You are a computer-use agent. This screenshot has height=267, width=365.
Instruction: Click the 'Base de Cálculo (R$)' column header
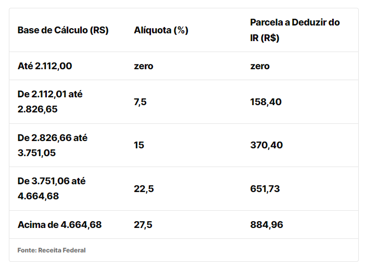62,30
